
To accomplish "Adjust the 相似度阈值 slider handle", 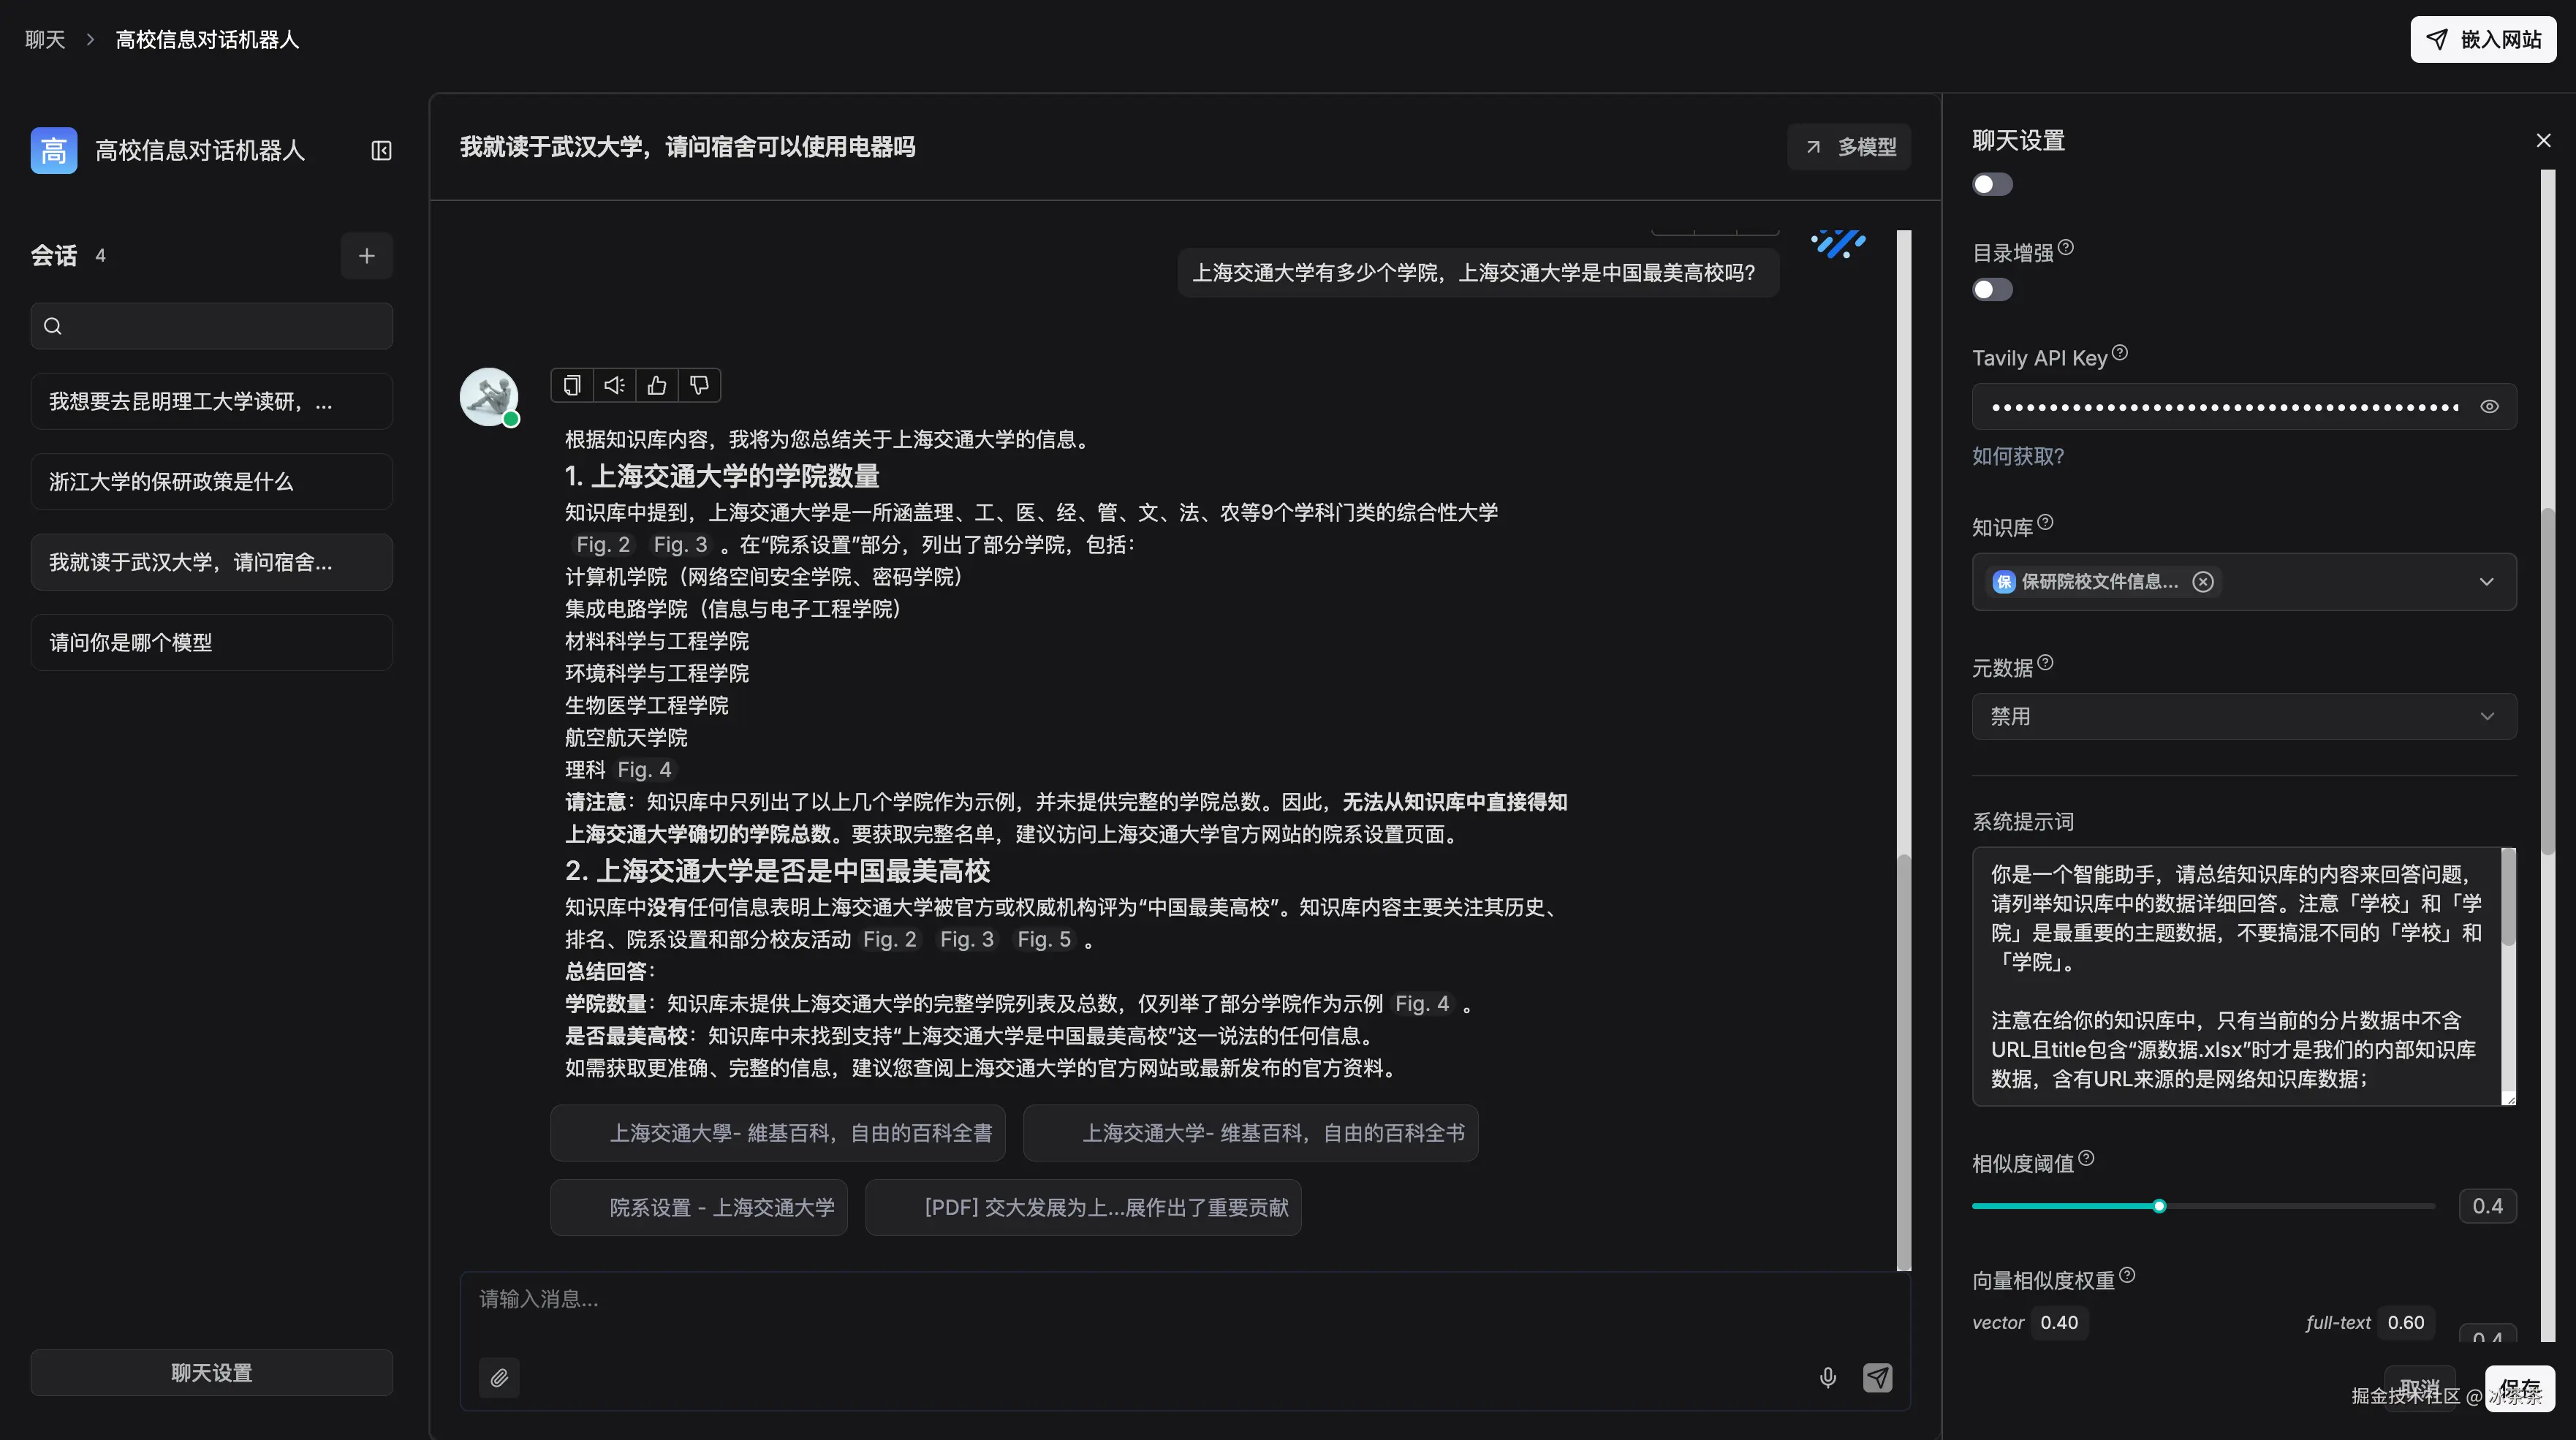I will coord(2159,1206).
